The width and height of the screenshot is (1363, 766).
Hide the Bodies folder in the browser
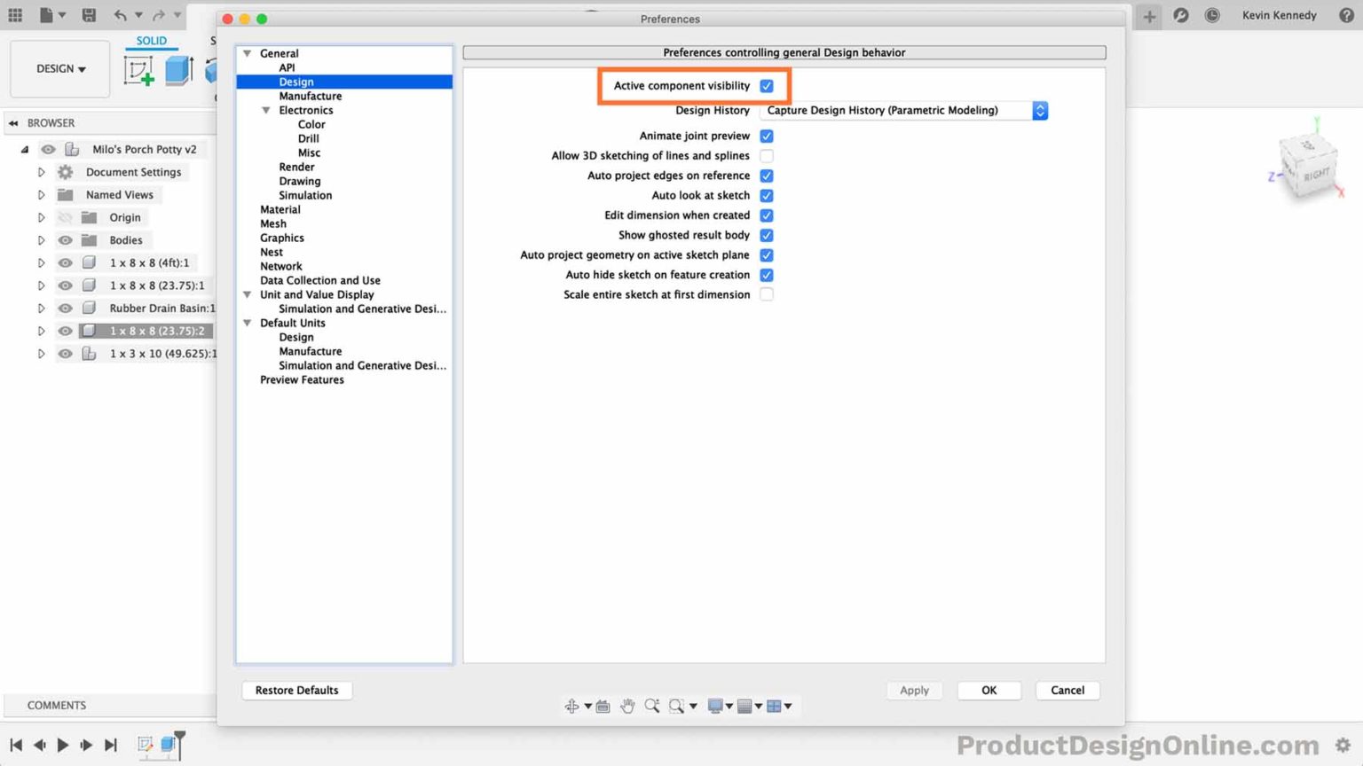point(65,239)
